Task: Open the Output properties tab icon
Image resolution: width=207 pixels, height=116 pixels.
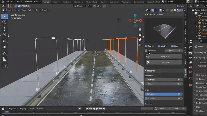Action: click(190, 58)
